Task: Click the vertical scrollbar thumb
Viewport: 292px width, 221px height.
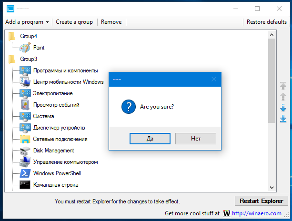Action: (x=272, y=81)
